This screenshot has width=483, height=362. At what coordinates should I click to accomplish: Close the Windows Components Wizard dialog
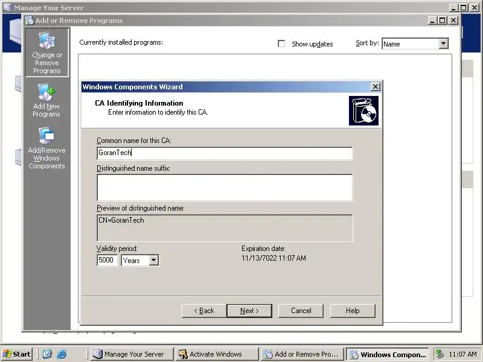point(375,87)
